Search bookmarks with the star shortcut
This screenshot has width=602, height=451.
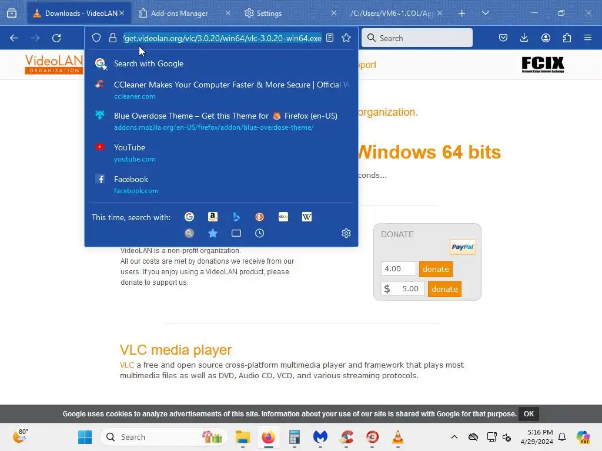pyautogui.click(x=213, y=233)
